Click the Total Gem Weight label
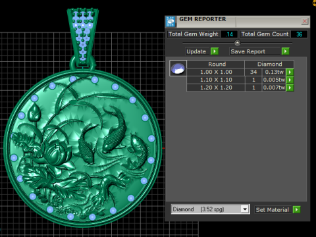316x237 pixels. pos(194,34)
